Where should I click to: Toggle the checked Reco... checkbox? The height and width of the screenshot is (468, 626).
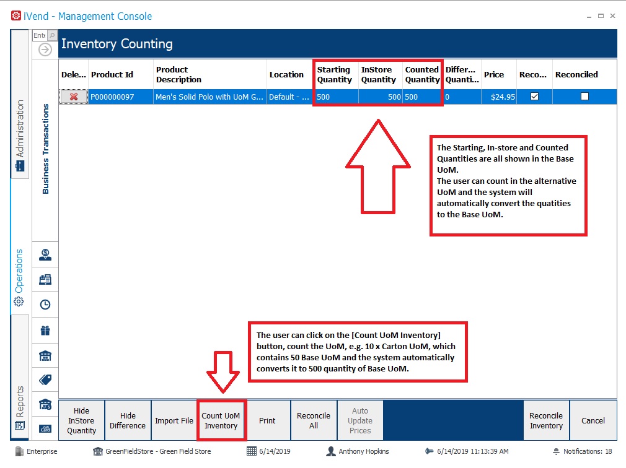[x=534, y=97]
